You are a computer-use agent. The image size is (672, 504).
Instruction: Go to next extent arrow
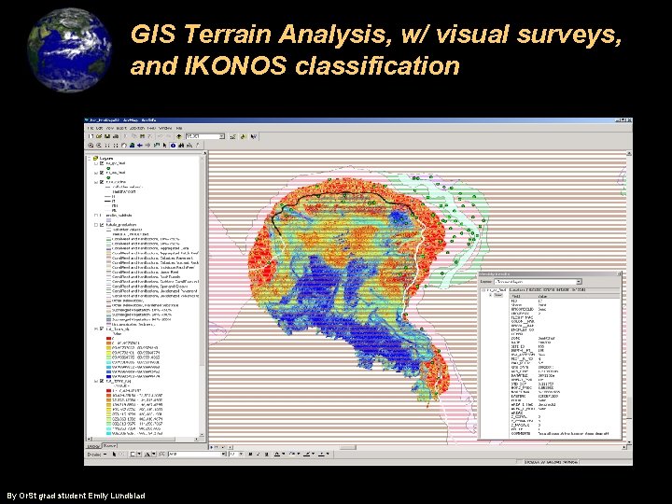tap(147, 146)
